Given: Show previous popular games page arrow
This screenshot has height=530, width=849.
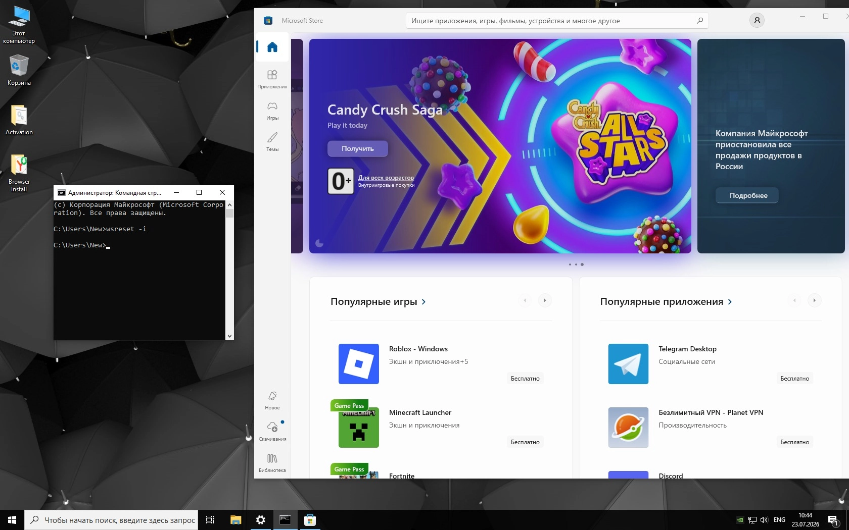Looking at the screenshot, I should [x=525, y=300].
